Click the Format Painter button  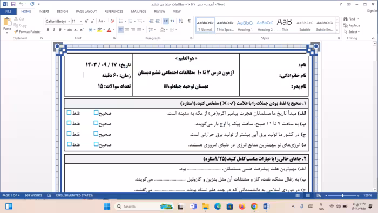[28, 31]
